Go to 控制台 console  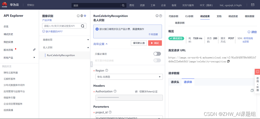[31, 5]
